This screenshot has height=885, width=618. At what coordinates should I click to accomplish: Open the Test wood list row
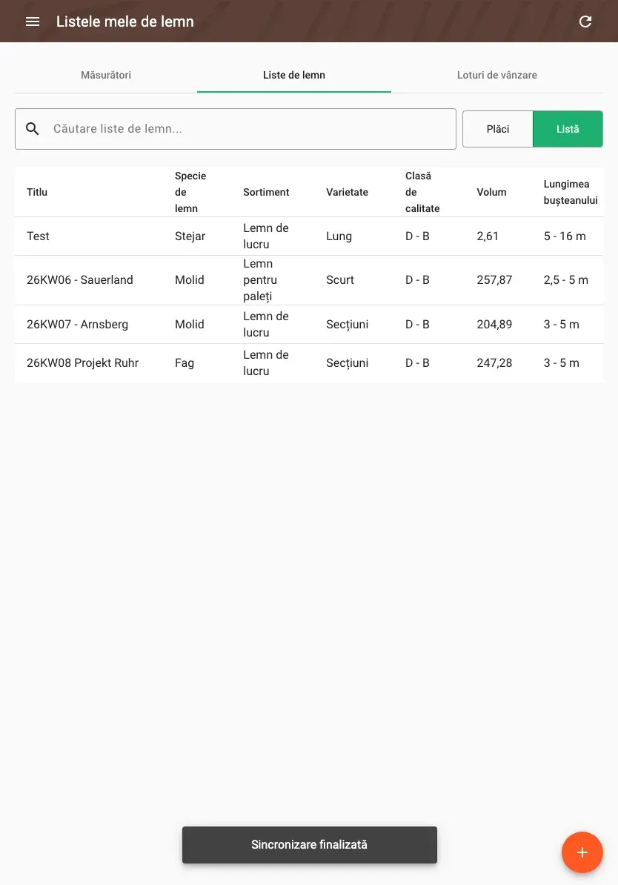click(x=309, y=236)
